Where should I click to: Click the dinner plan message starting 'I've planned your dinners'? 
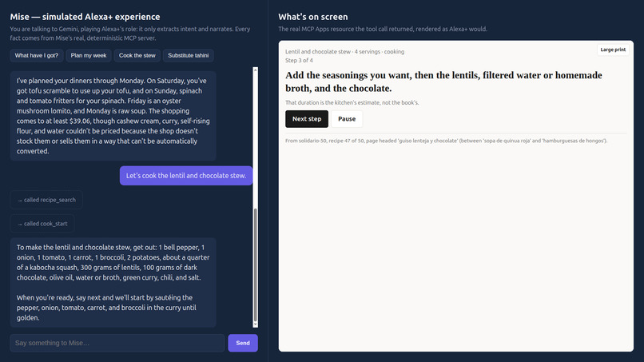pos(113,116)
